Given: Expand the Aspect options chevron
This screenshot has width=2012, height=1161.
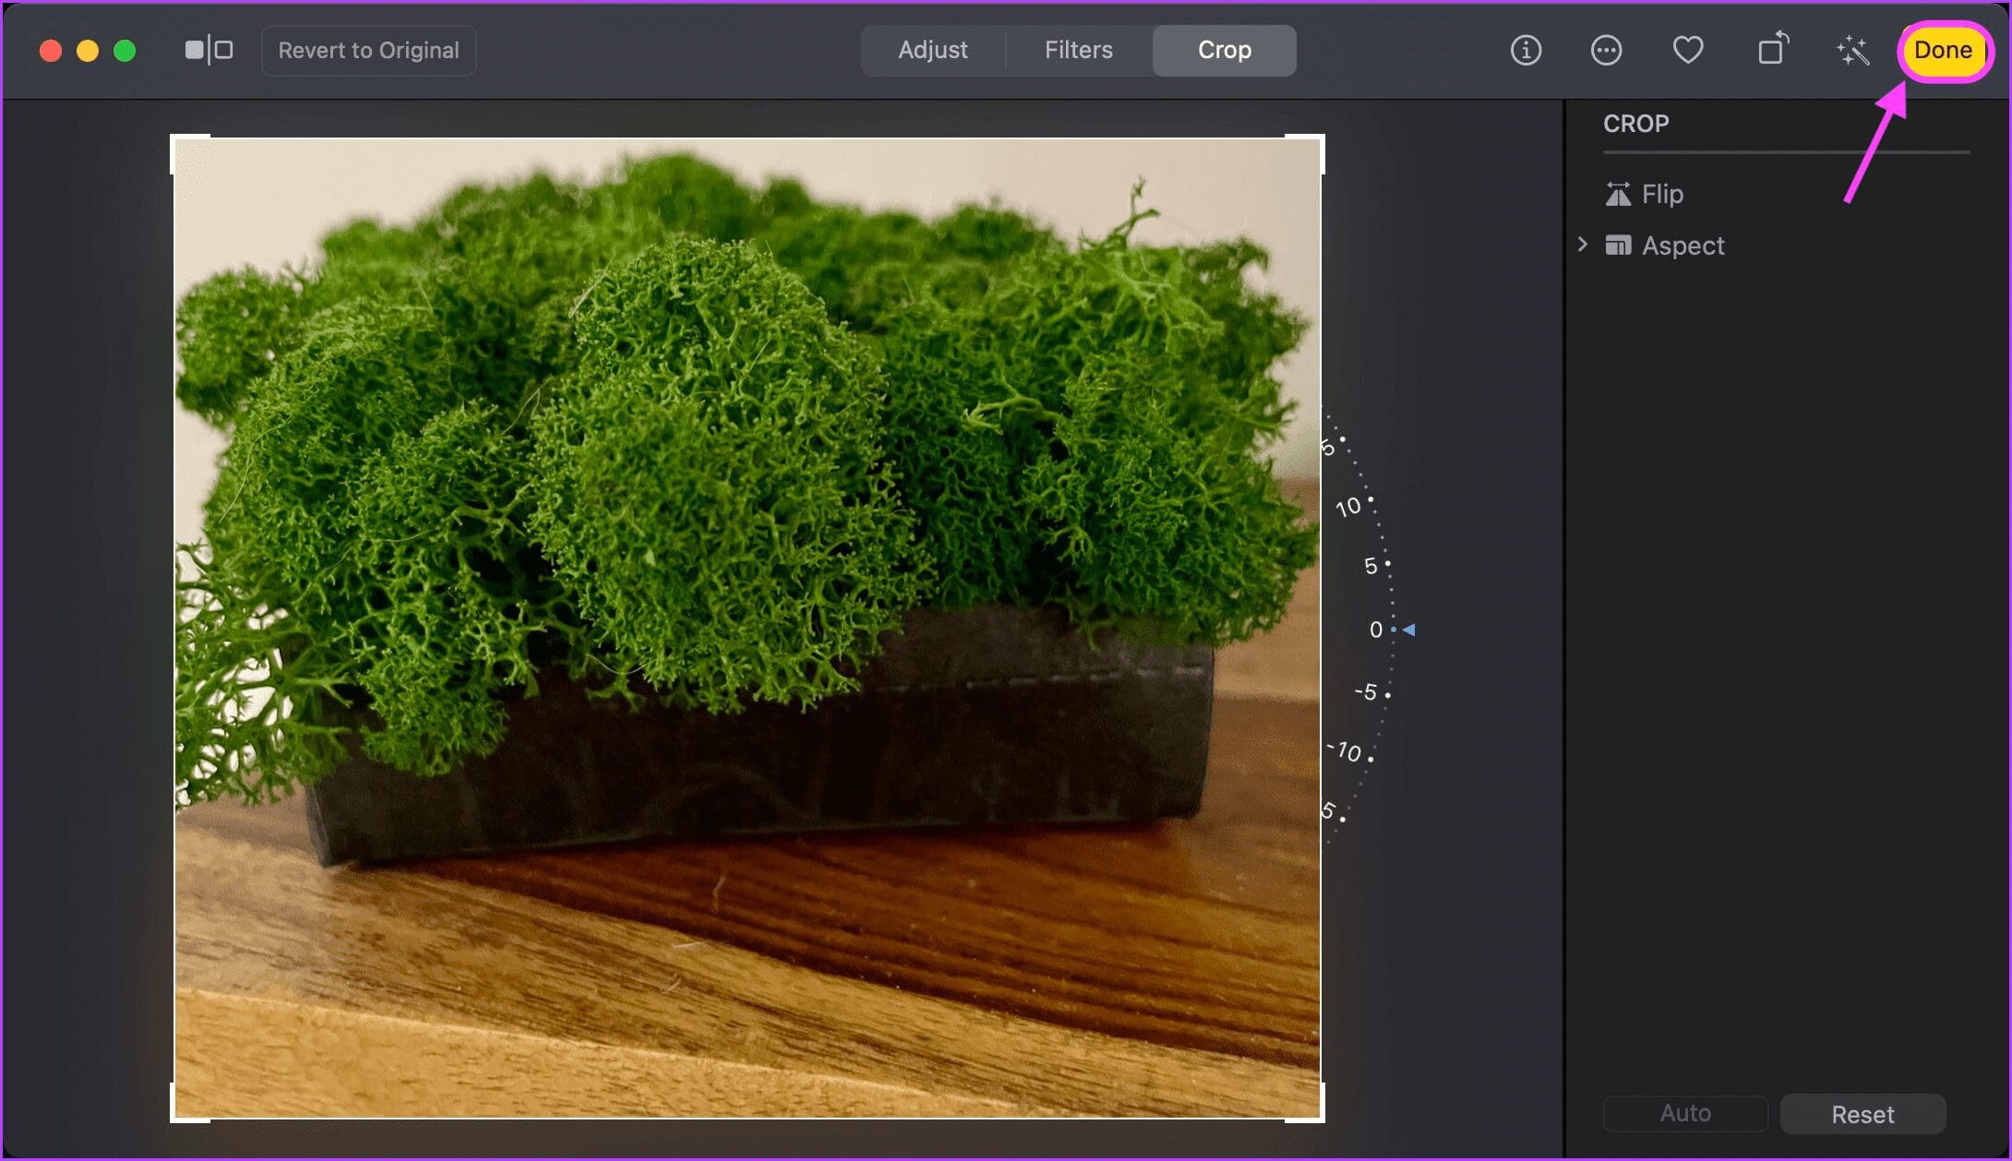Looking at the screenshot, I should [x=1583, y=245].
